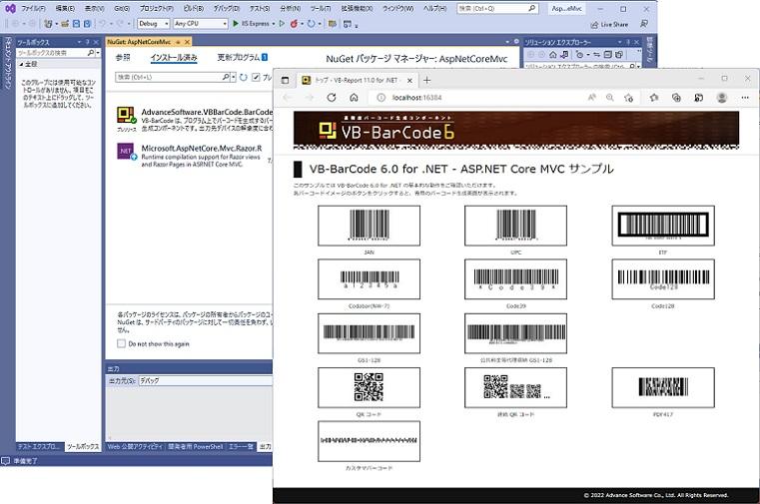Image resolution: width=760 pixels, height=504 pixels.
Task: Check Do not show this again
Action: (x=121, y=343)
